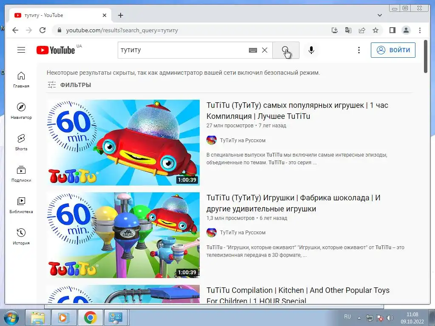Screen dimensions: 435x326
Task: Open the partially visible Kitchen video thumbnail
Action: (123, 294)
